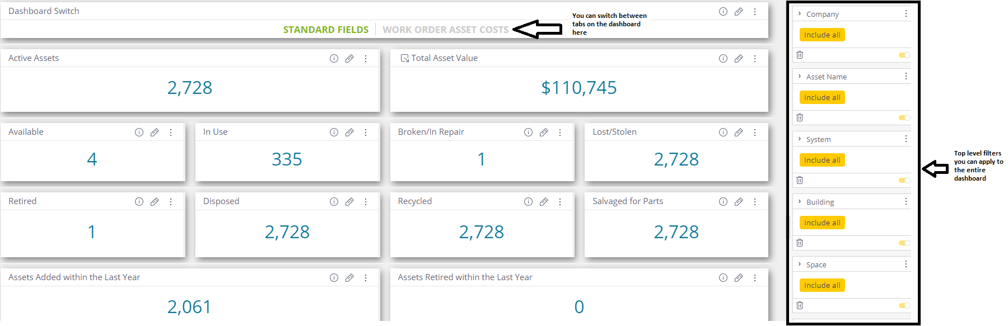Disable the Building filter switch
This screenshot has height=326, width=1008.
pos(904,243)
